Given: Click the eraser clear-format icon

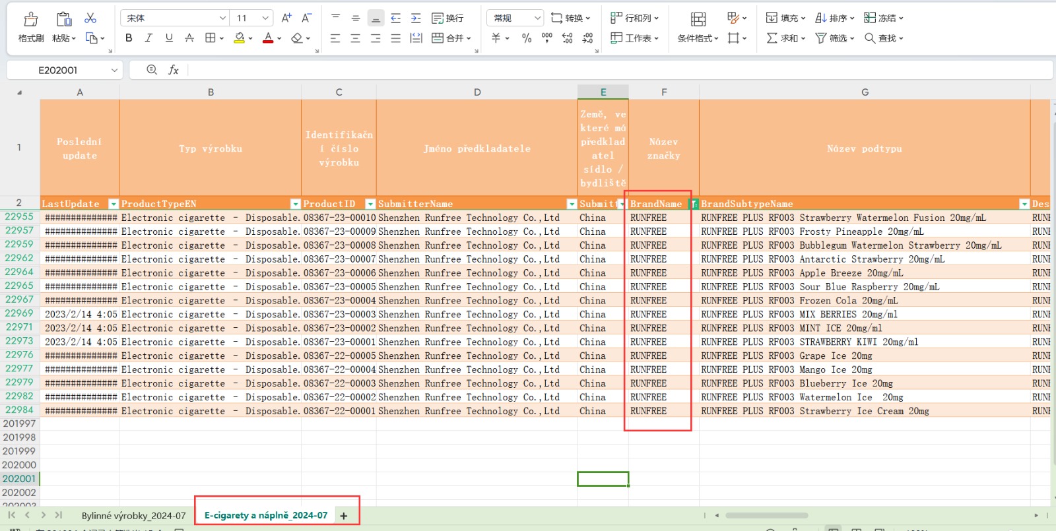Looking at the screenshot, I should click(297, 38).
